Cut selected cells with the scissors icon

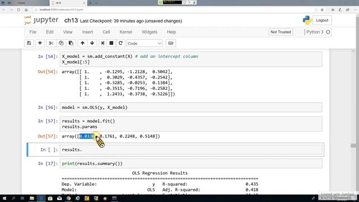51,43
